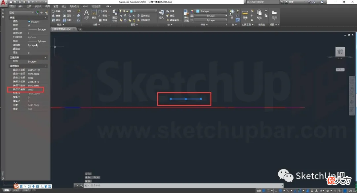Open the linetype ByLayer dropdown

[x=211, y=20]
